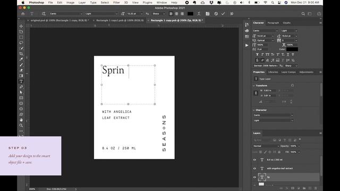Cancel current text edits
Viewport: 340px width, 191px height.
pyautogui.click(x=216, y=14)
